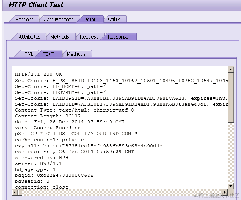Click the 'vary: Accept-Encoding' line
241x200 pixels.
pos(48,128)
